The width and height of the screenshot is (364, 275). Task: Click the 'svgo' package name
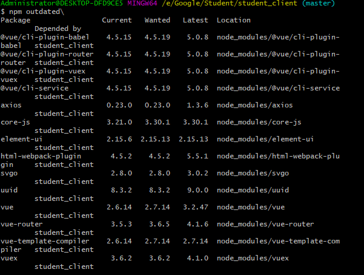point(9,174)
